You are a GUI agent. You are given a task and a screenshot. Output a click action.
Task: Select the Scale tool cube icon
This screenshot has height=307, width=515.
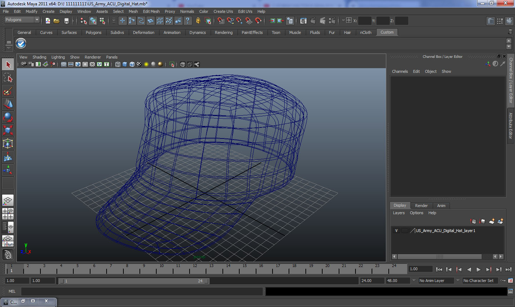tap(8, 130)
